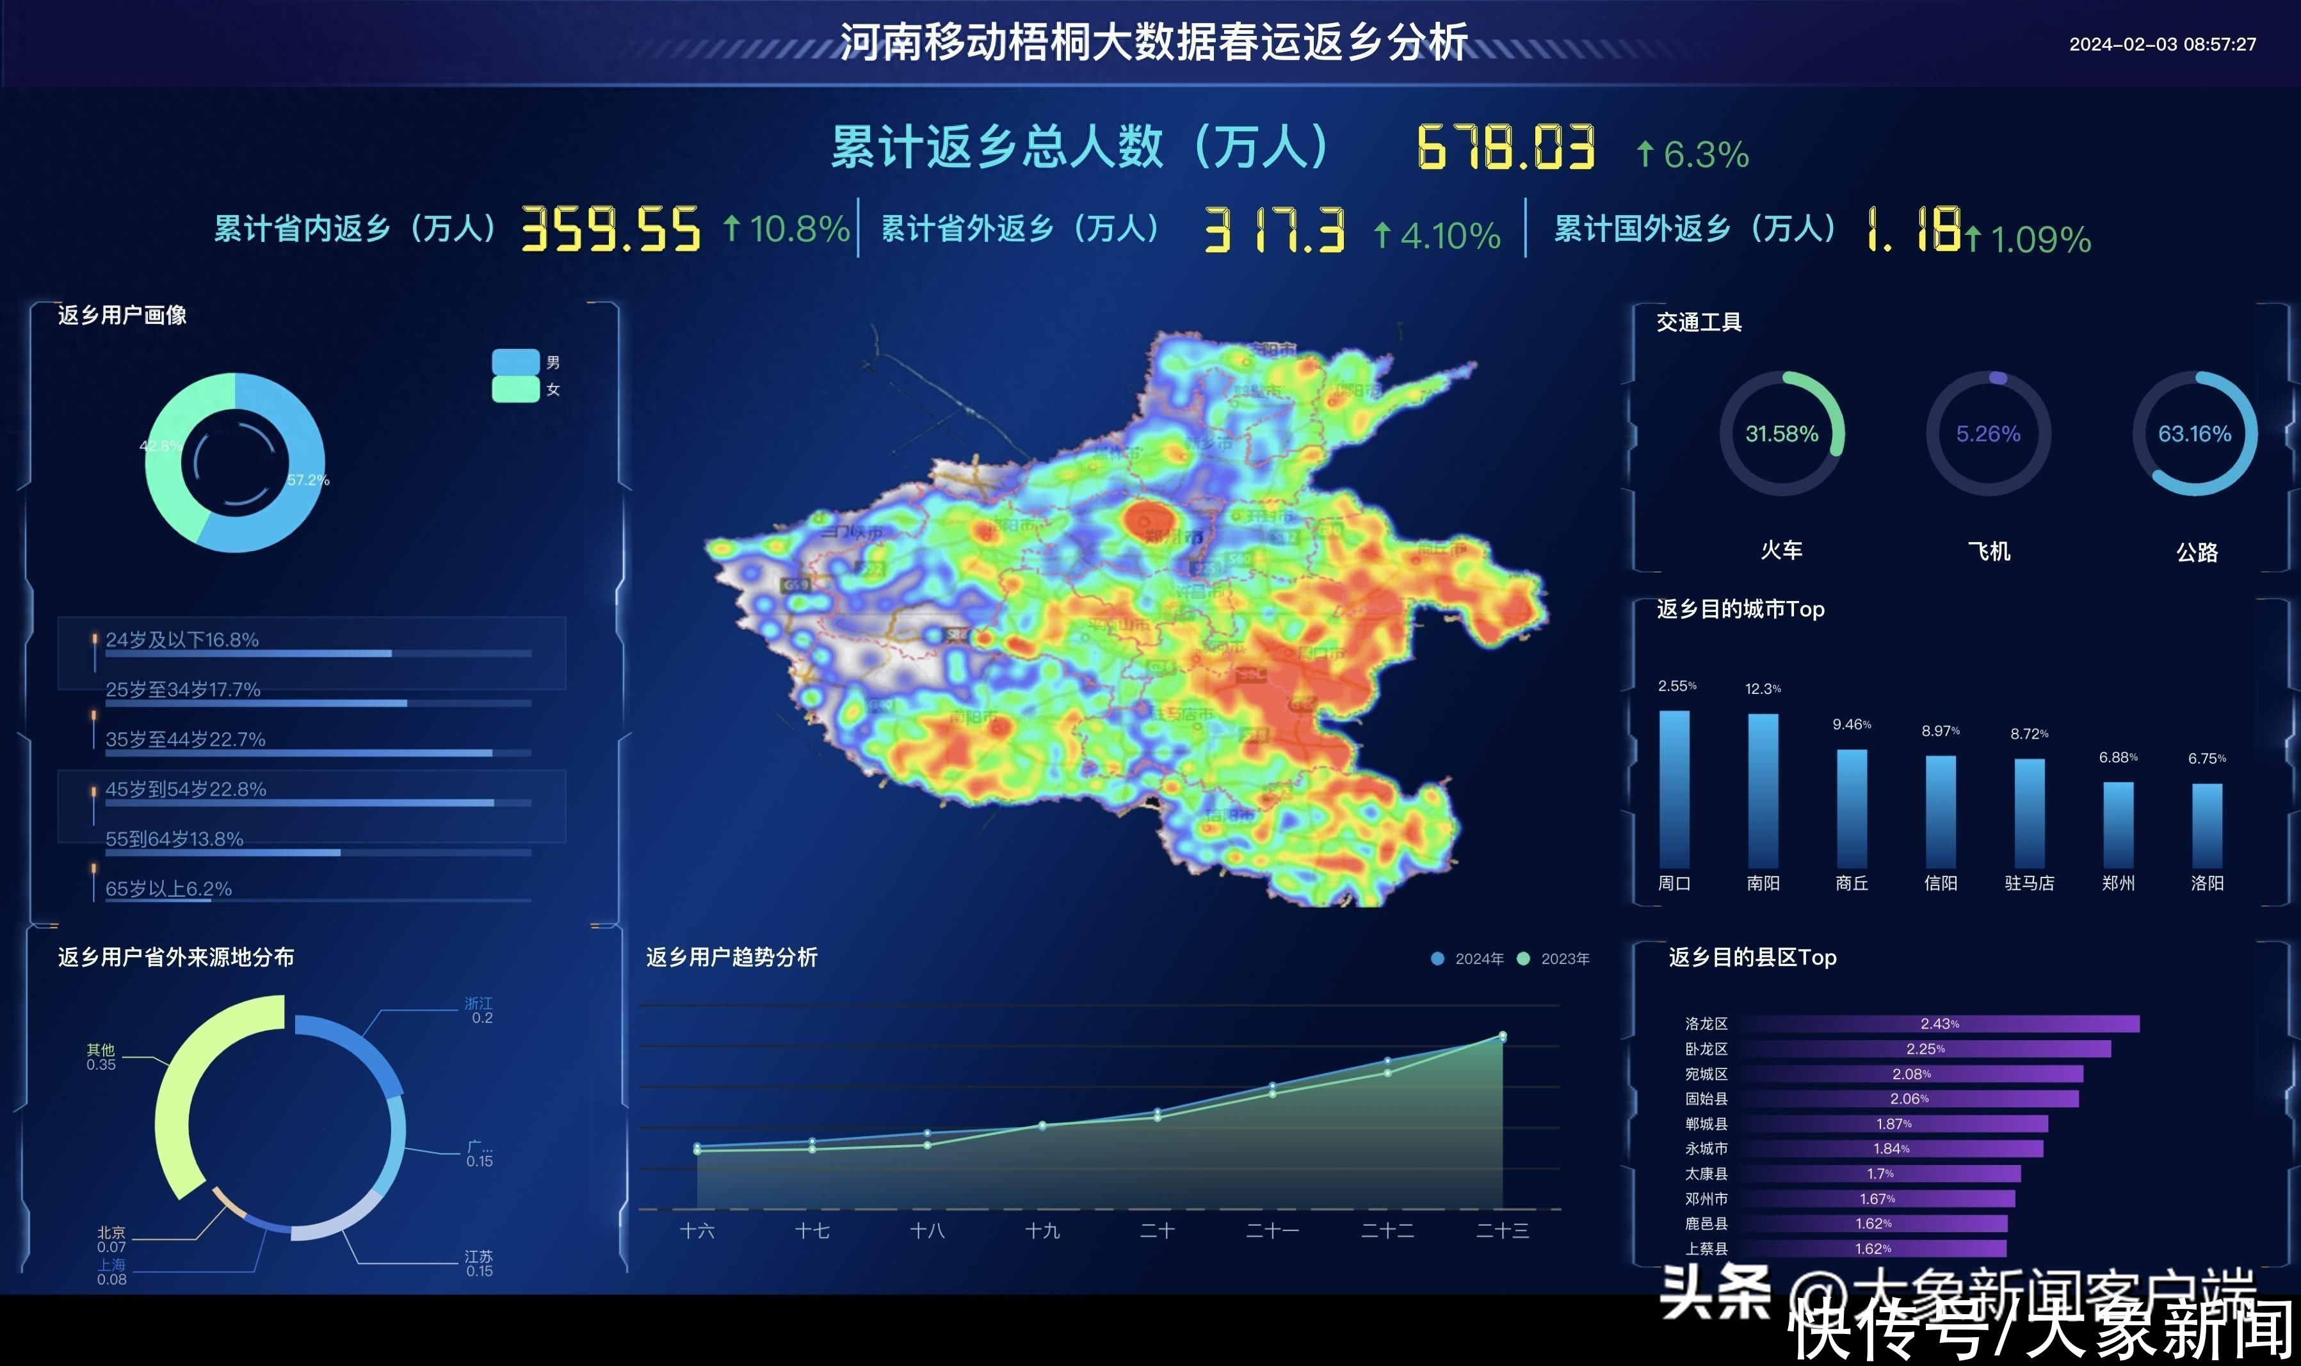Click the 十九 axis label on trend chart
Image resolution: width=2301 pixels, height=1366 pixels.
tap(1042, 1231)
